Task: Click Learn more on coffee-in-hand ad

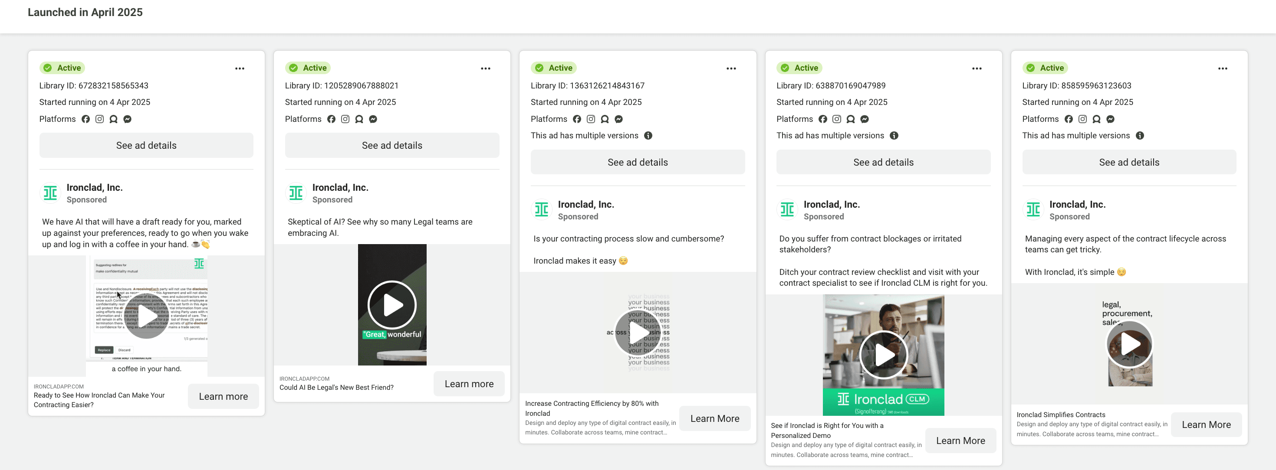Action: (224, 396)
